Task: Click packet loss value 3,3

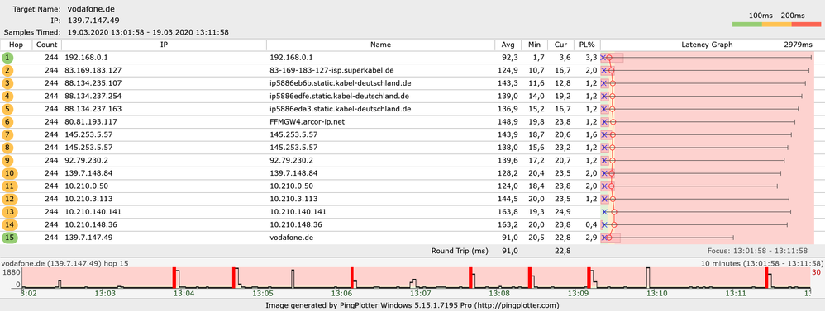Action: (x=591, y=58)
